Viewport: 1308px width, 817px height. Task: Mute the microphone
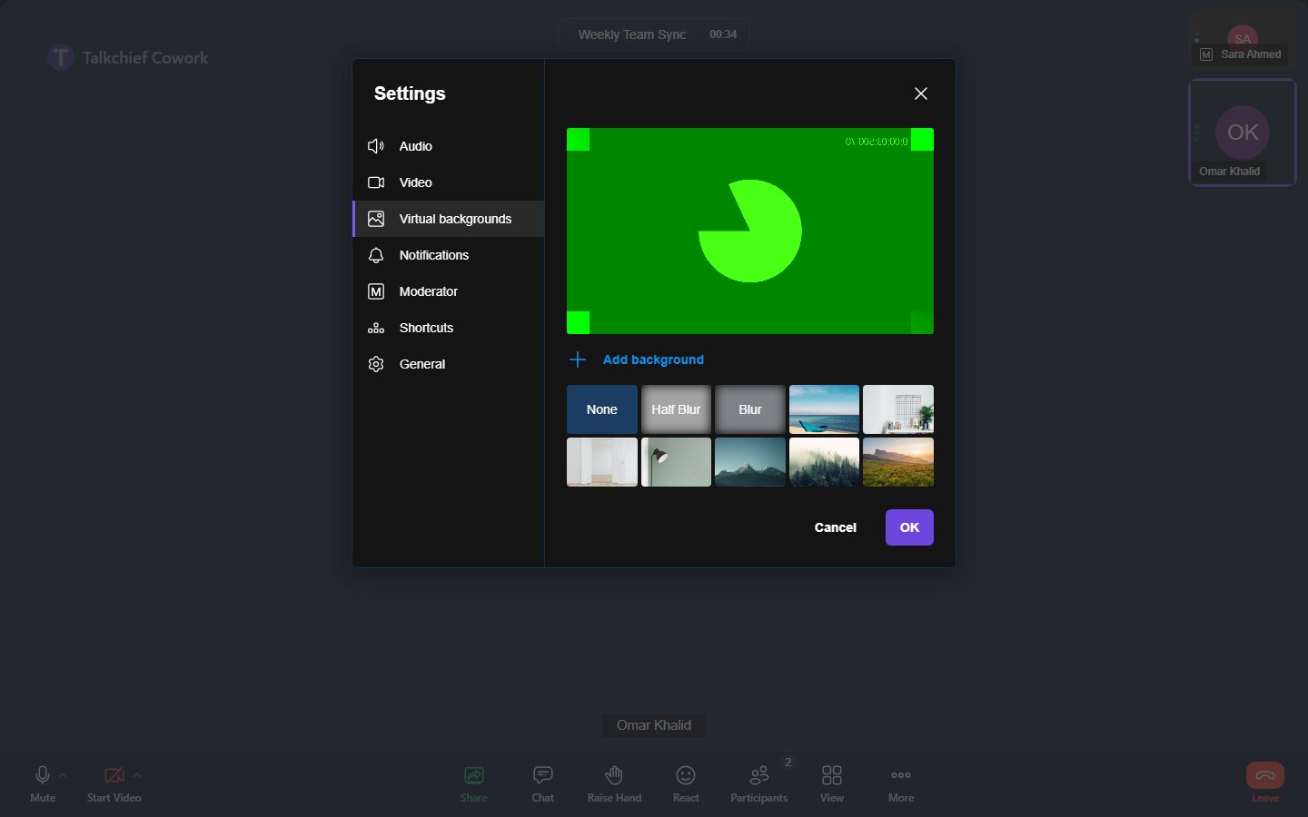43,783
